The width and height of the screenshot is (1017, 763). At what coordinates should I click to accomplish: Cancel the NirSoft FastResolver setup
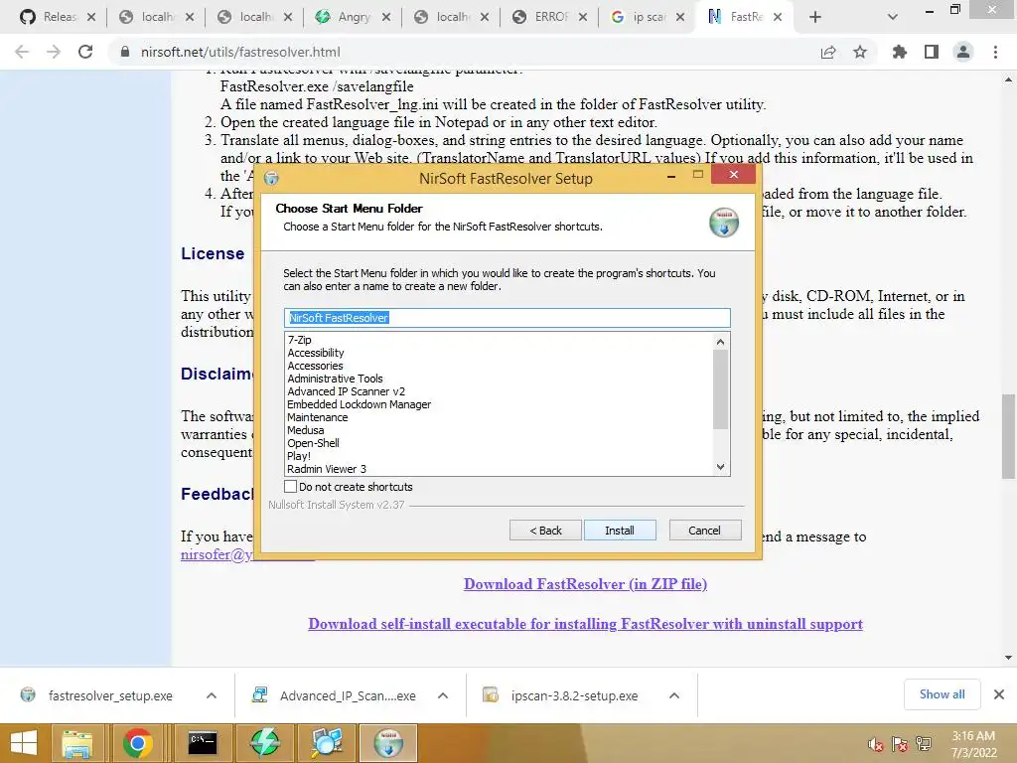(x=704, y=531)
